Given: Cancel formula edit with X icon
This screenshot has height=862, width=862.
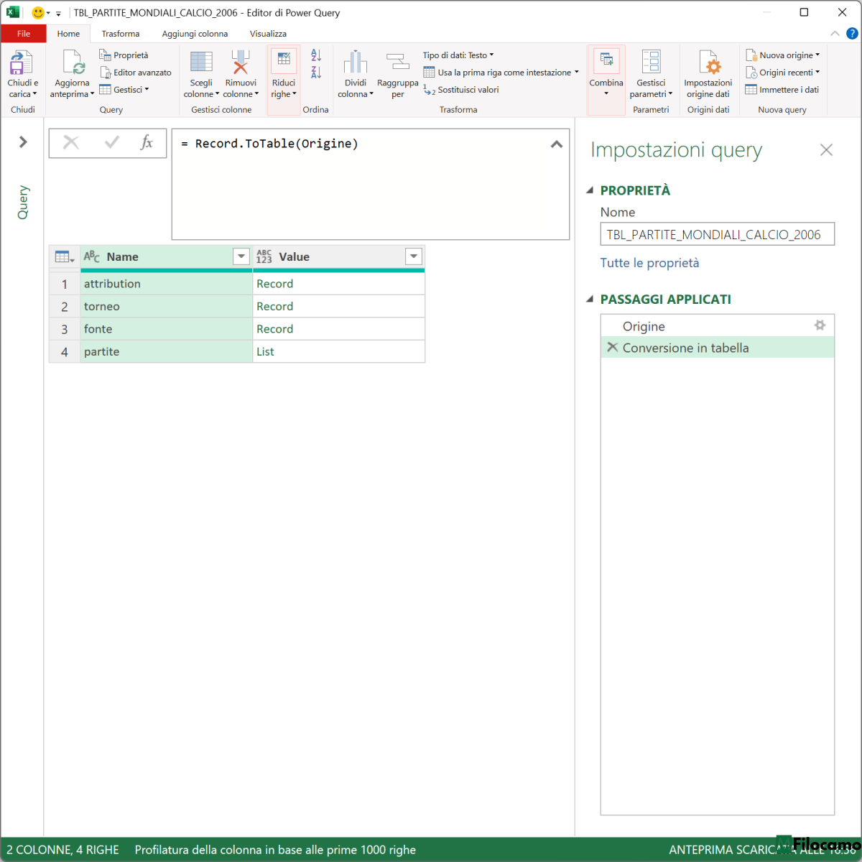Looking at the screenshot, I should tap(71, 143).
